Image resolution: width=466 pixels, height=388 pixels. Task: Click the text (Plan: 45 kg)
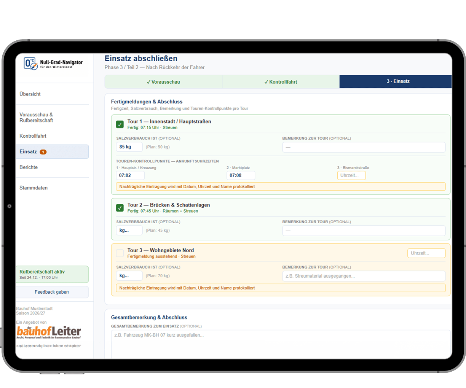(x=158, y=230)
